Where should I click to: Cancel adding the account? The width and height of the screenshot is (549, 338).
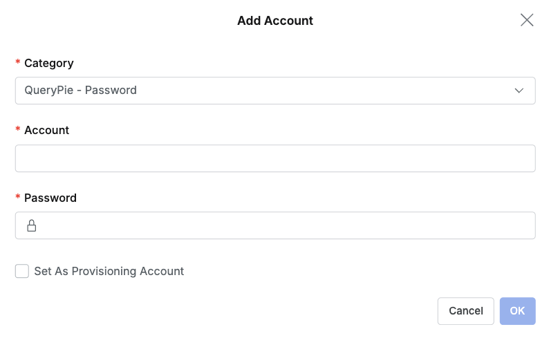[x=465, y=311]
